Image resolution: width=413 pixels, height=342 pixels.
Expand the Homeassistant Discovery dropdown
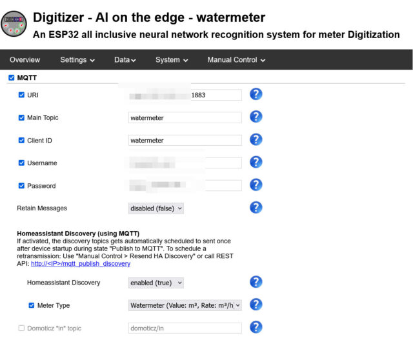(x=156, y=283)
